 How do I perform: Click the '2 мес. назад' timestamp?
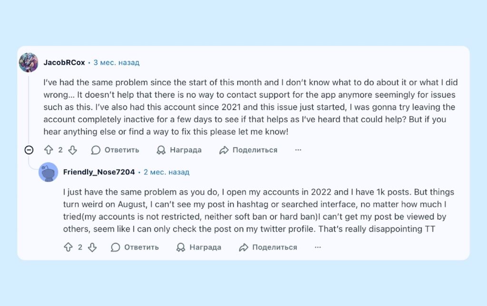click(x=166, y=172)
